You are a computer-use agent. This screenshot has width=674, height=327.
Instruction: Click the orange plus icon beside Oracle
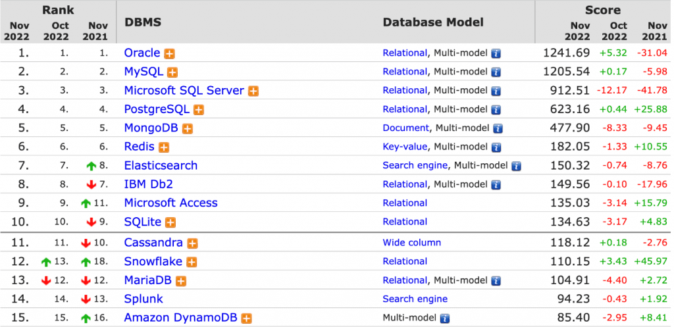coord(170,54)
